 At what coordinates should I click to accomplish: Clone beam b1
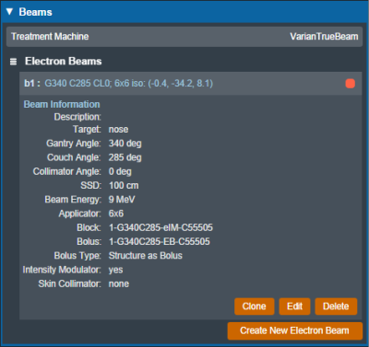255,307
